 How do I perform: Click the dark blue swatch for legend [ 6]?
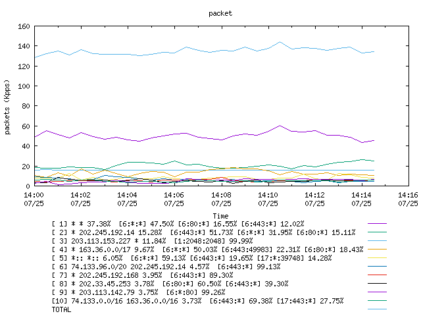click(377, 267)
